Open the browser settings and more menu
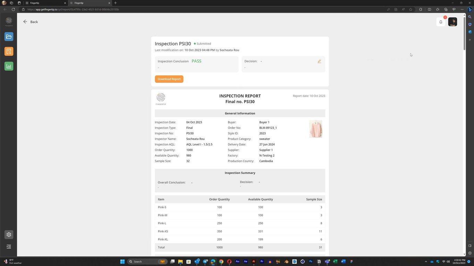This screenshot has height=266, width=474. 462,9
